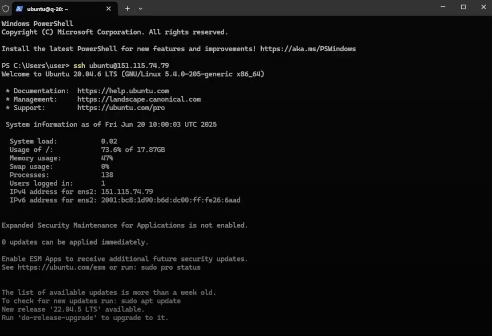Viewport: 492px width, 336px height.
Task: Click '0 updates can be applied immediately' line
Action: (75, 242)
